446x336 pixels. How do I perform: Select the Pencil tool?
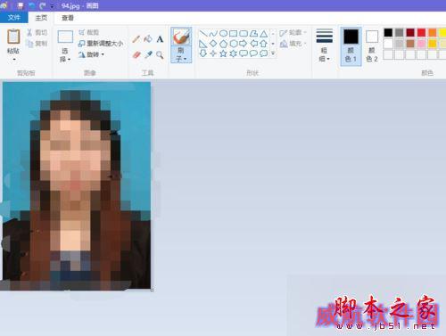tap(136, 39)
